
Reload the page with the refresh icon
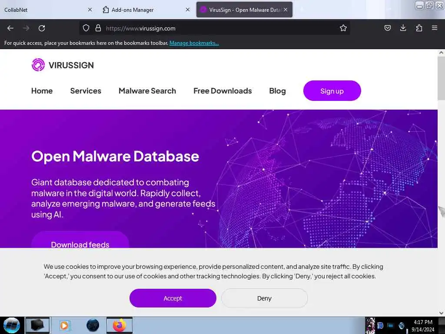coord(42,28)
